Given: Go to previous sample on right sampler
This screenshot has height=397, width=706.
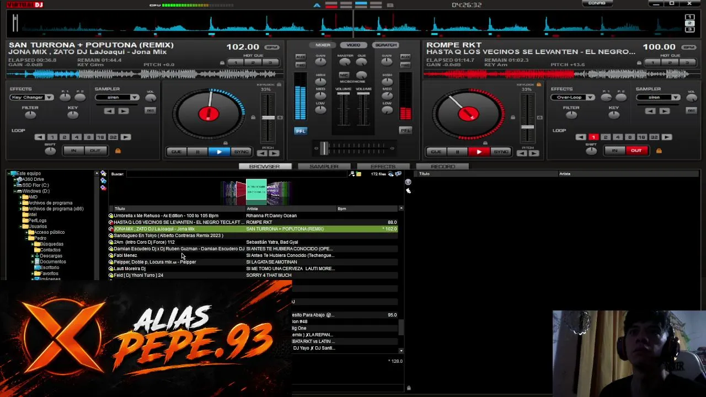Looking at the screenshot, I should coord(651,111).
